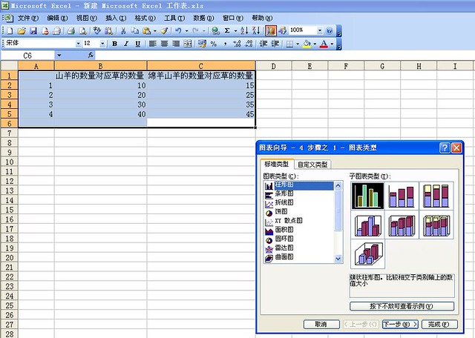Open the 插入 menu

pos(116,18)
